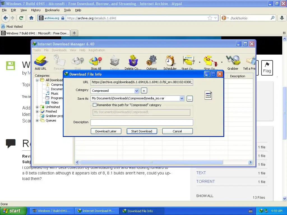Open the Start Queue dropdown arrow
This screenshot has width=287, height=215.
[x=200, y=62]
